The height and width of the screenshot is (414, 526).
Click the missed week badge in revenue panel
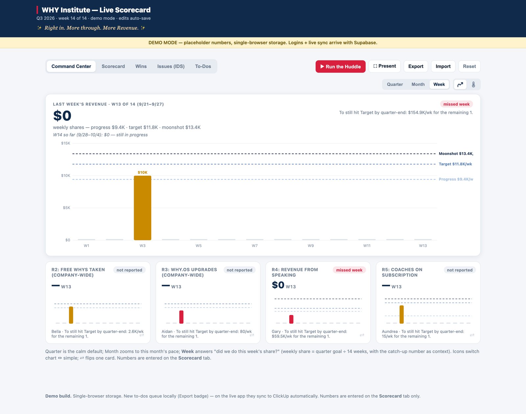pyautogui.click(x=456, y=104)
